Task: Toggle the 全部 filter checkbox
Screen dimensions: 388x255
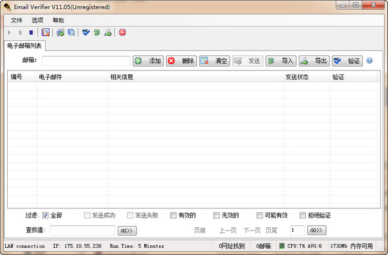Action: tap(45, 216)
